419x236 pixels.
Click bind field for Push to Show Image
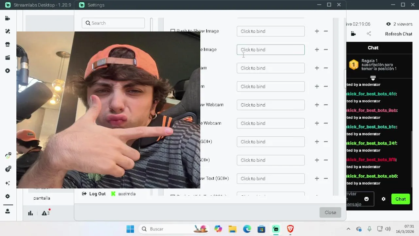click(271, 31)
